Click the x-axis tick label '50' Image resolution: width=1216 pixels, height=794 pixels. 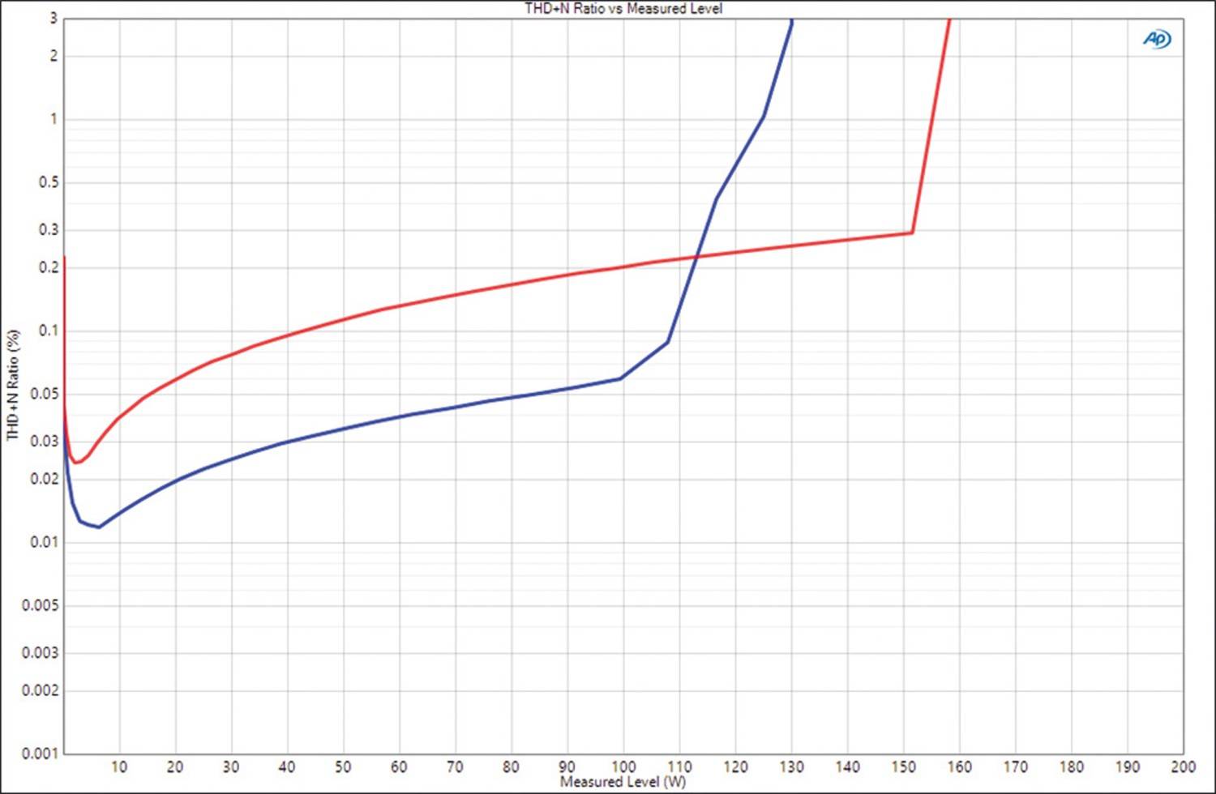pos(343,766)
